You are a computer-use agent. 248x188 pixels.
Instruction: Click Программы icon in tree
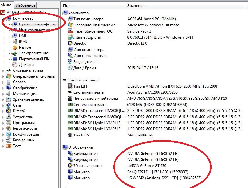click(9, 123)
